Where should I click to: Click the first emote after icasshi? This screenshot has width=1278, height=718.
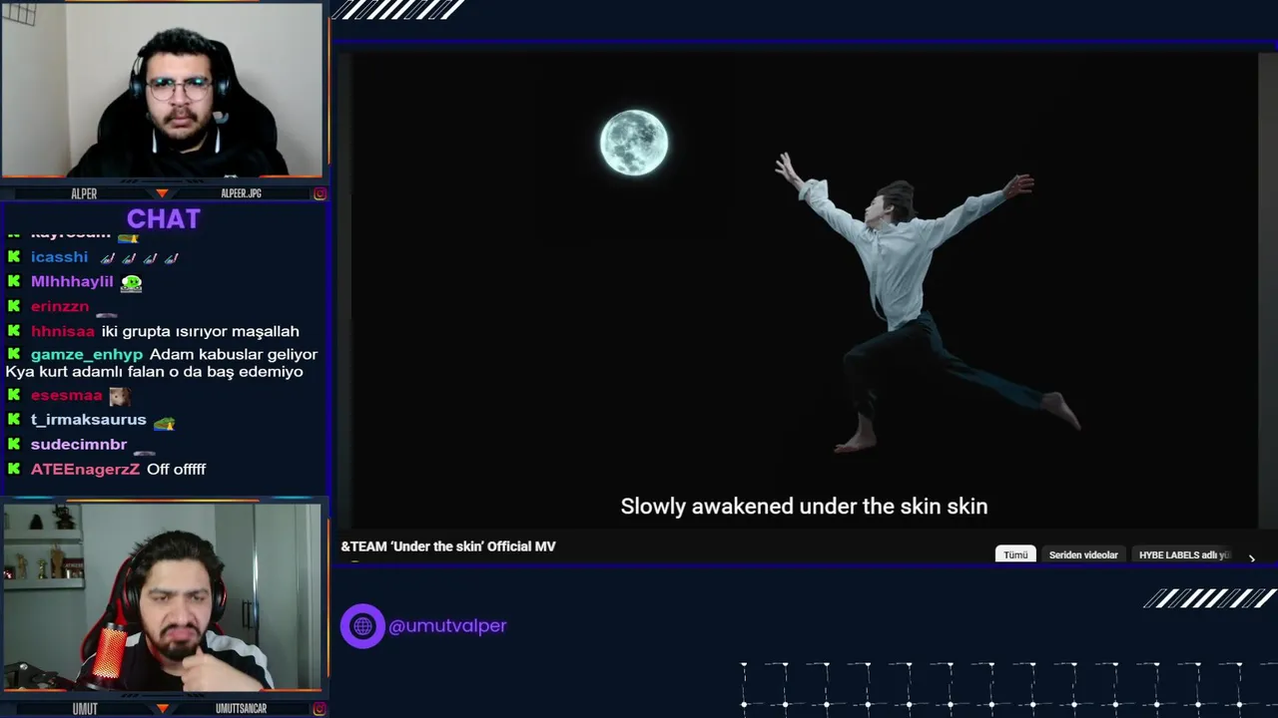(107, 258)
